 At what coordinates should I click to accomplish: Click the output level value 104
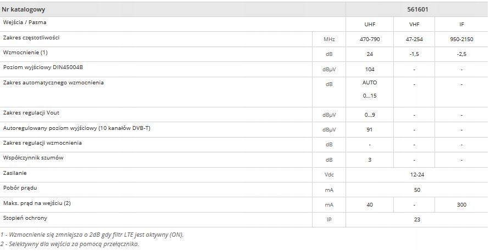point(370,70)
